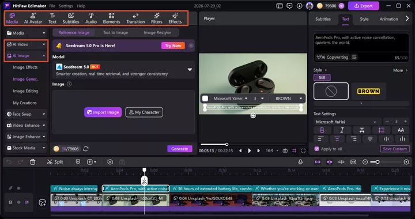
Task: Toggle subtitle track visibility eye icon
Action: tap(19, 188)
